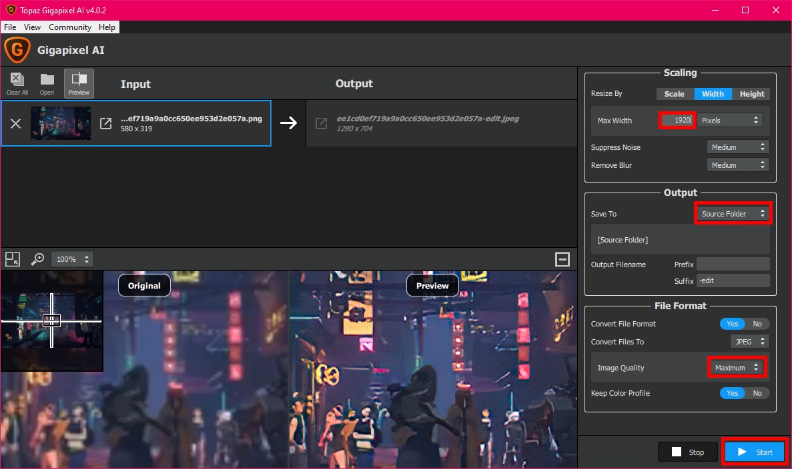Image resolution: width=792 pixels, height=469 pixels.
Task: Open the Save To Source Folder dropdown
Action: (733, 214)
